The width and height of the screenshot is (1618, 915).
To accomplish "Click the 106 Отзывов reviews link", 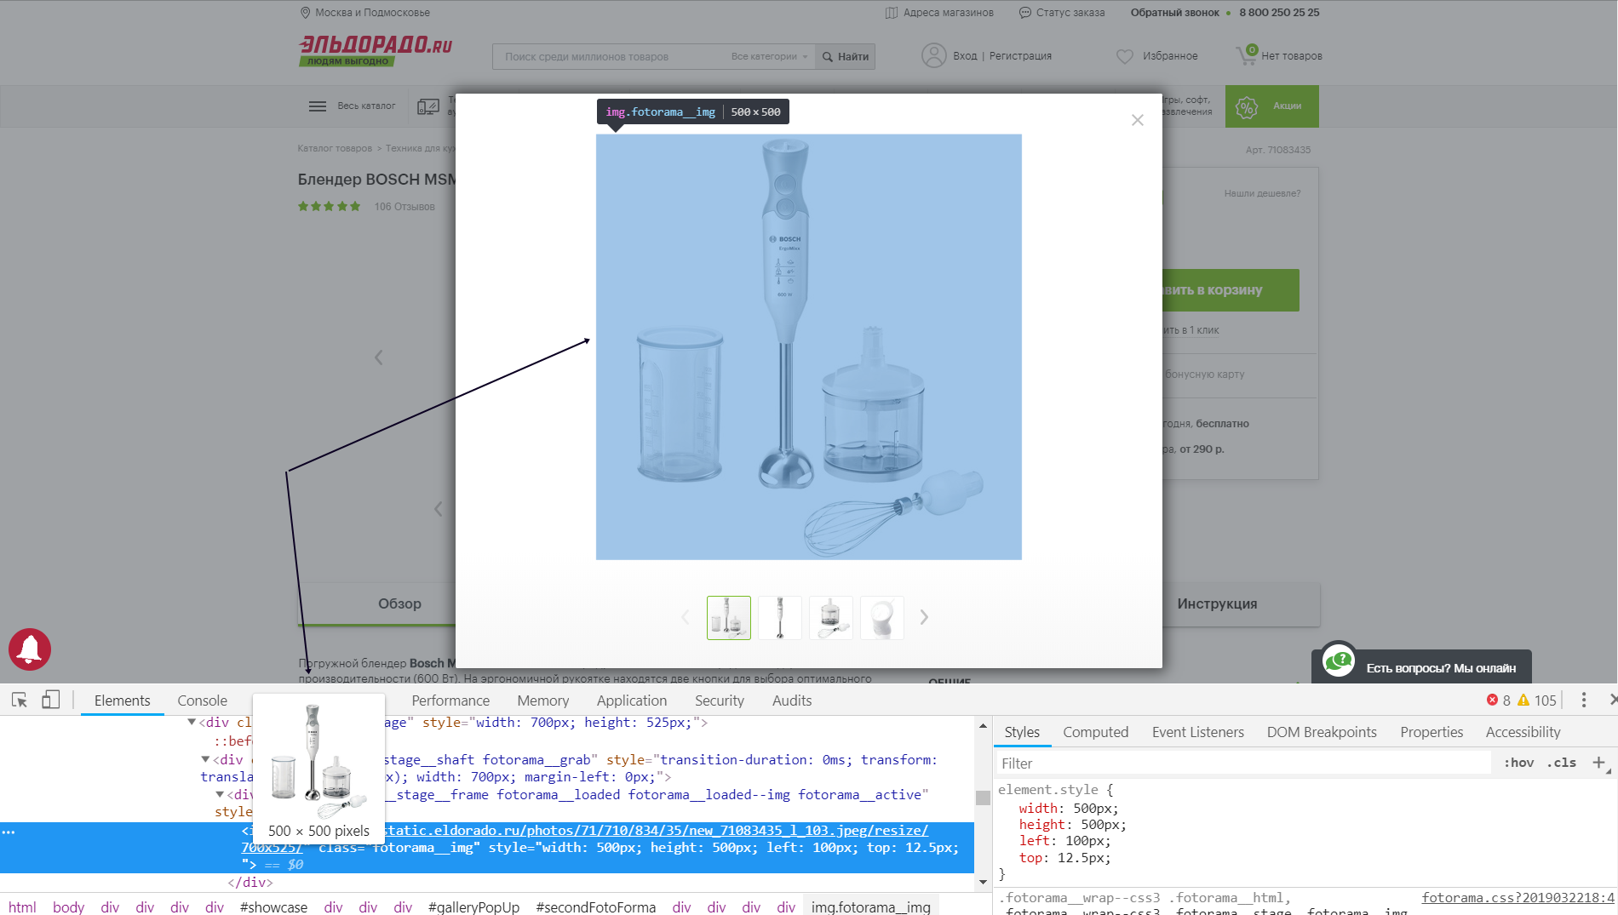I will tap(404, 207).
